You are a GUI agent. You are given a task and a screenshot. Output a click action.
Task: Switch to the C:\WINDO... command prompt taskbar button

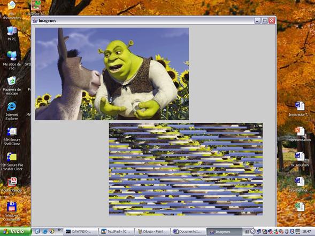click(x=81, y=231)
